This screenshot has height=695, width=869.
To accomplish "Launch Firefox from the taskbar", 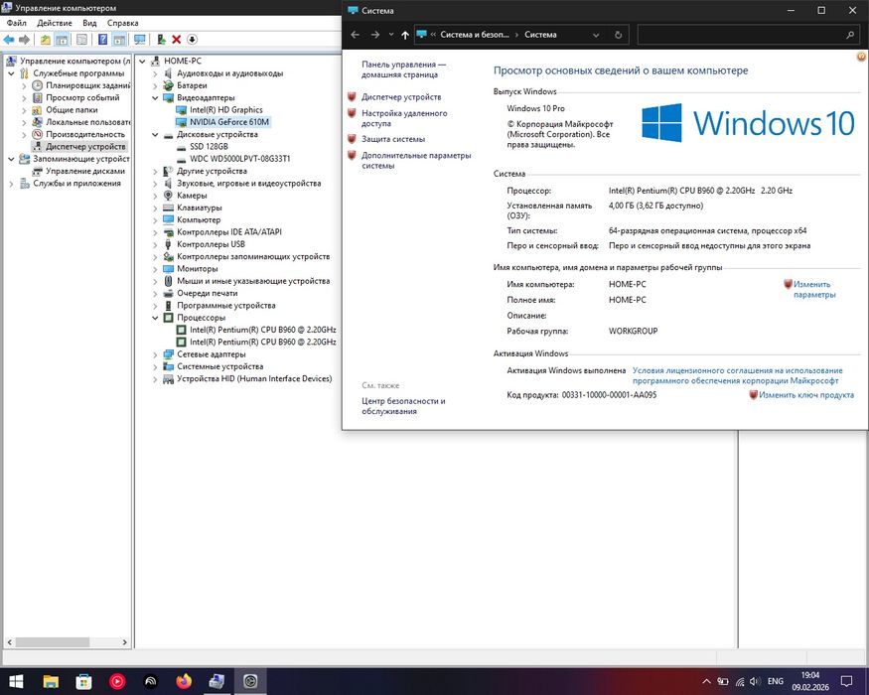I will (x=184, y=681).
